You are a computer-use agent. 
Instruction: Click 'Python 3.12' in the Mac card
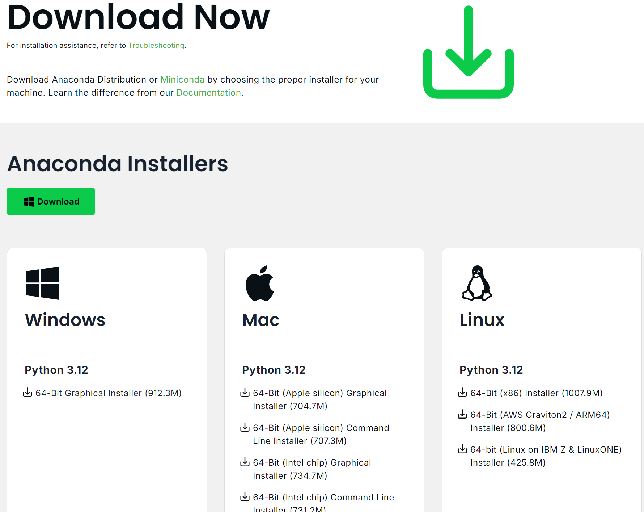click(274, 370)
